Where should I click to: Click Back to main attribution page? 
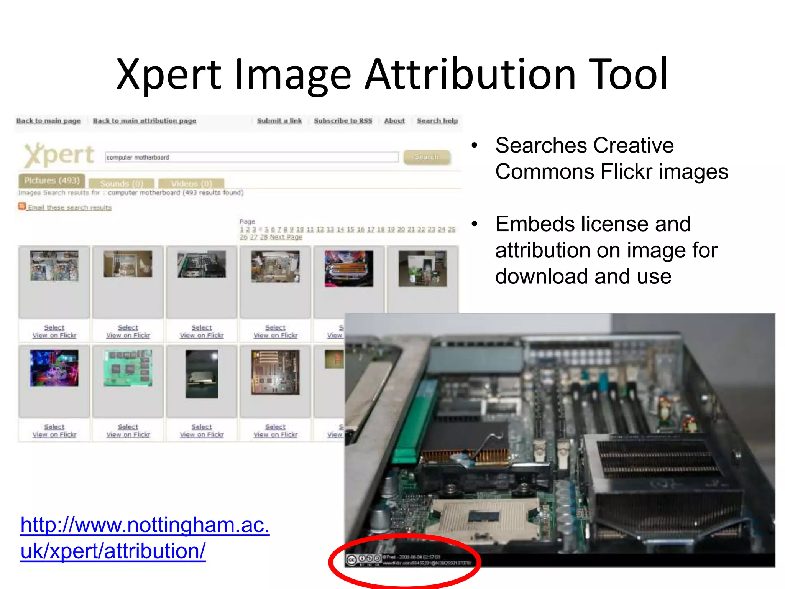click(x=145, y=121)
